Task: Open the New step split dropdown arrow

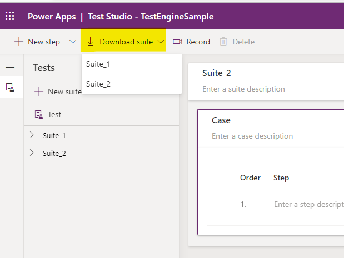Action: [x=73, y=42]
